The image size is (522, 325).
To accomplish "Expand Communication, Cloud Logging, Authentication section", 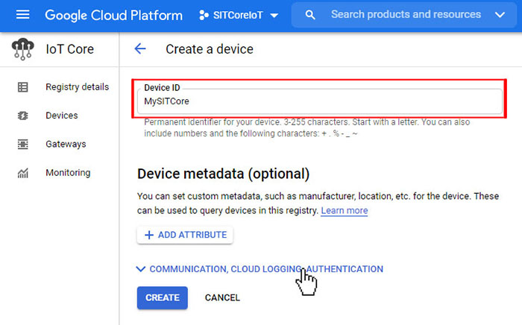I will 260,269.
